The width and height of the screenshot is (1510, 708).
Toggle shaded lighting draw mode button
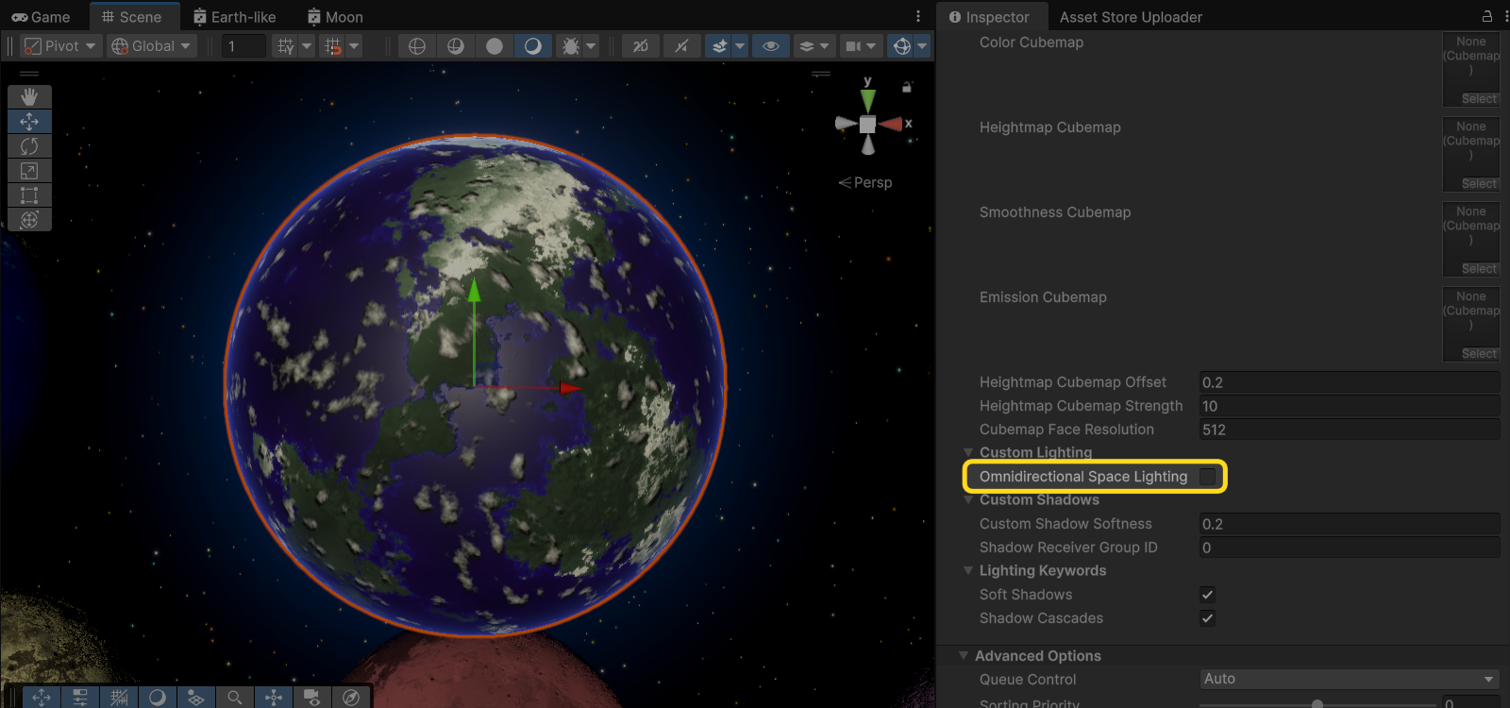pos(533,45)
